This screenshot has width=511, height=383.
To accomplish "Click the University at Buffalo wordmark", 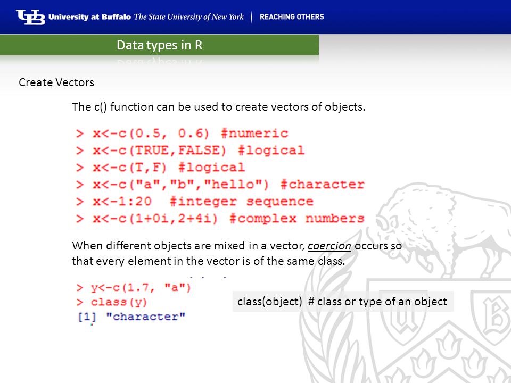I will click(x=89, y=17).
